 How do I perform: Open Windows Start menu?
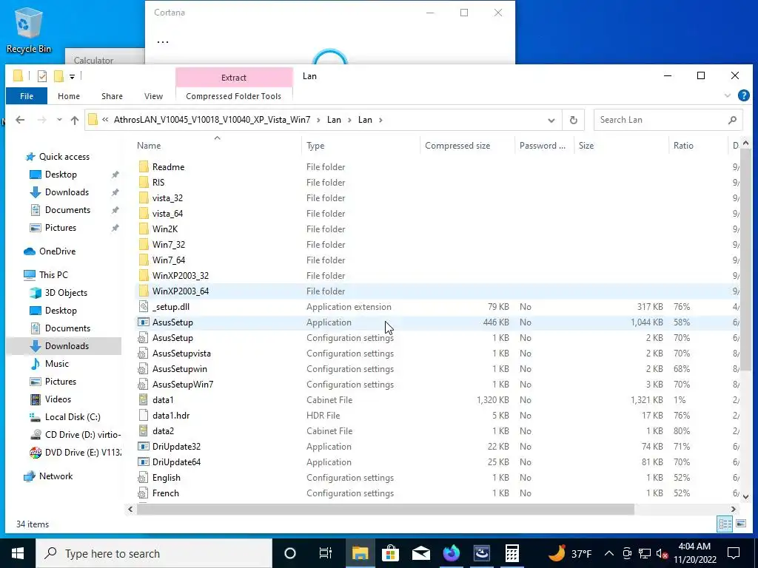pyautogui.click(x=18, y=553)
